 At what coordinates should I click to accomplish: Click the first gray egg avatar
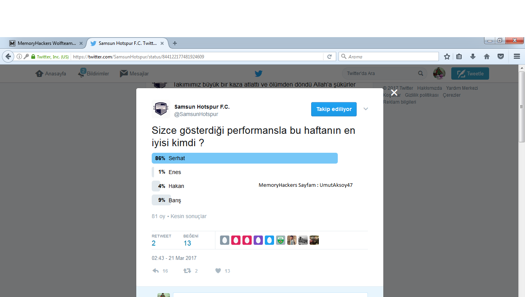pyautogui.click(x=225, y=240)
